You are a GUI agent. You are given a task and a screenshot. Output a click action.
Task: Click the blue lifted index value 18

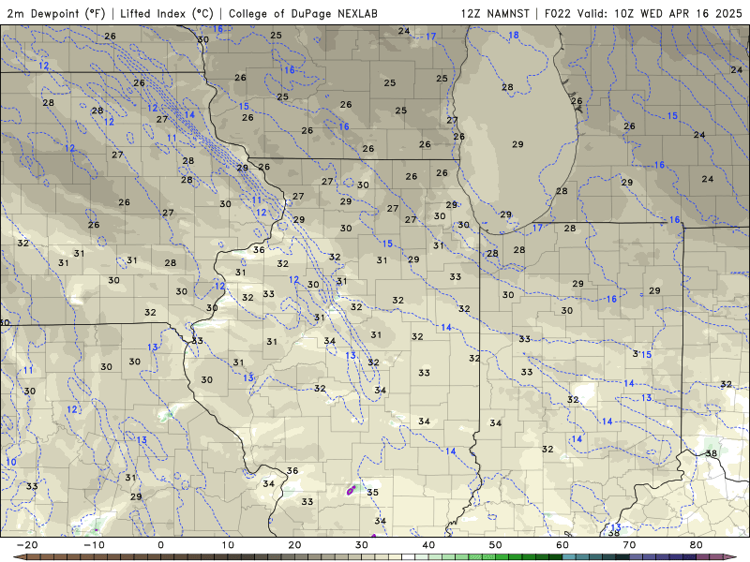point(513,35)
